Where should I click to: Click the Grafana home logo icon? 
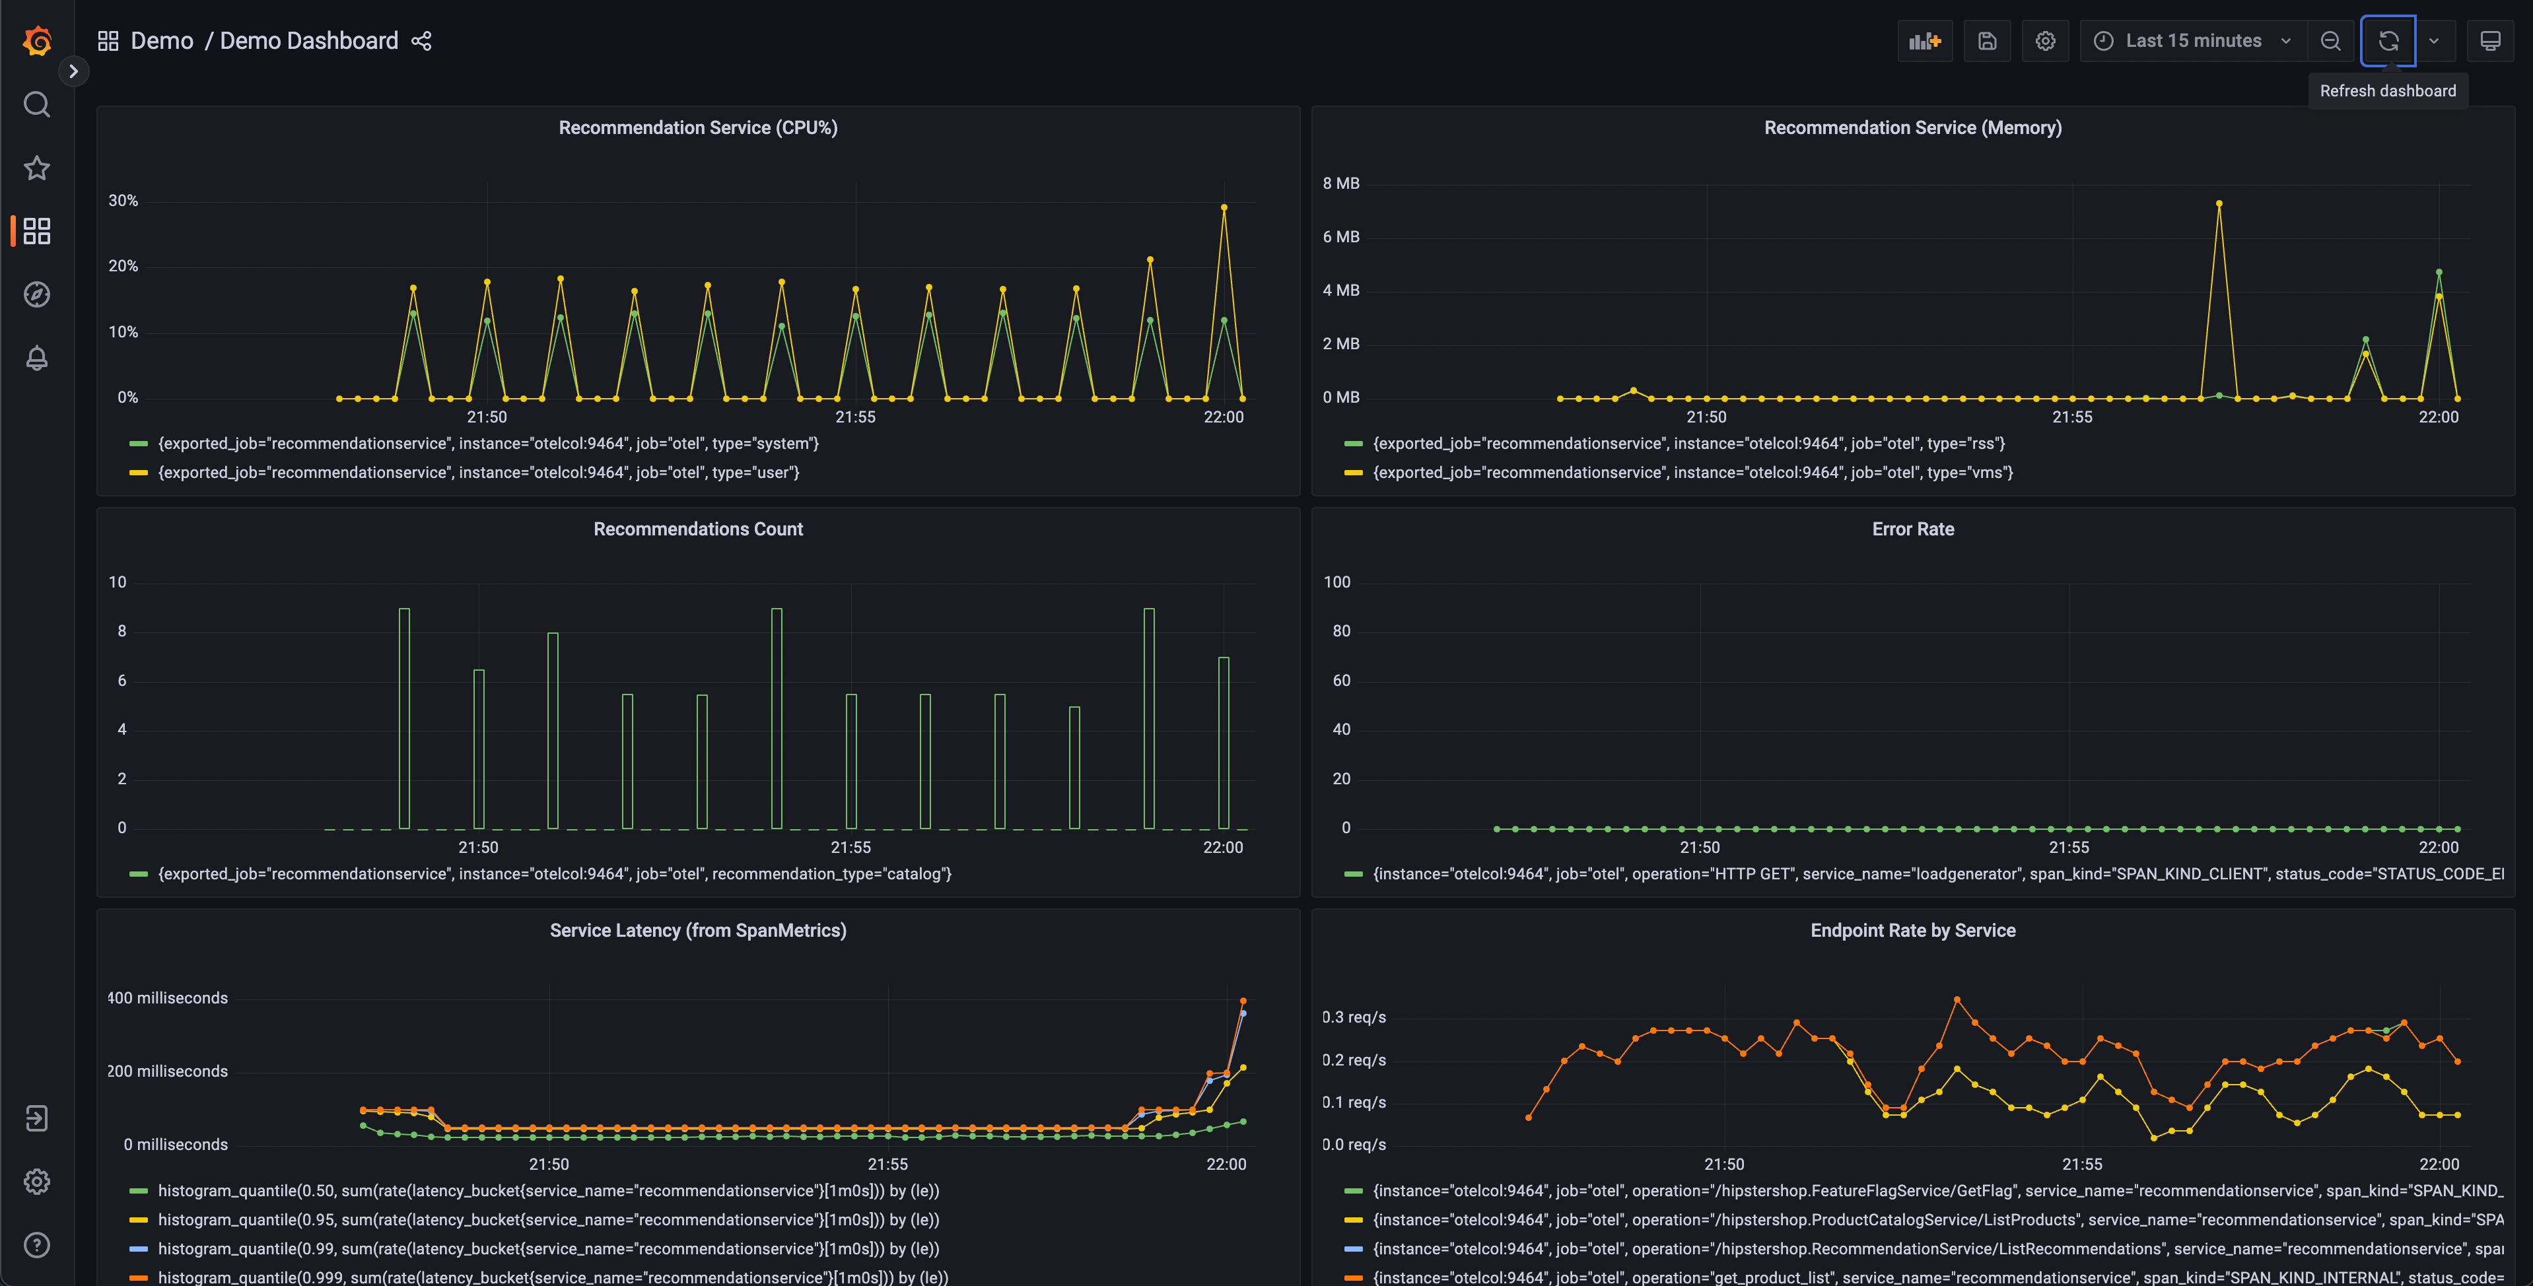(x=36, y=40)
